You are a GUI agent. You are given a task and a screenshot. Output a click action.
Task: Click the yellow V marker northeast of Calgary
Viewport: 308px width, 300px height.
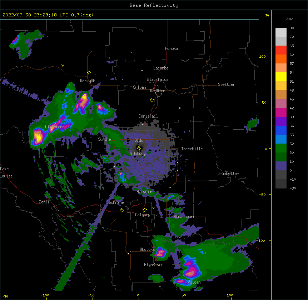pos(153,208)
